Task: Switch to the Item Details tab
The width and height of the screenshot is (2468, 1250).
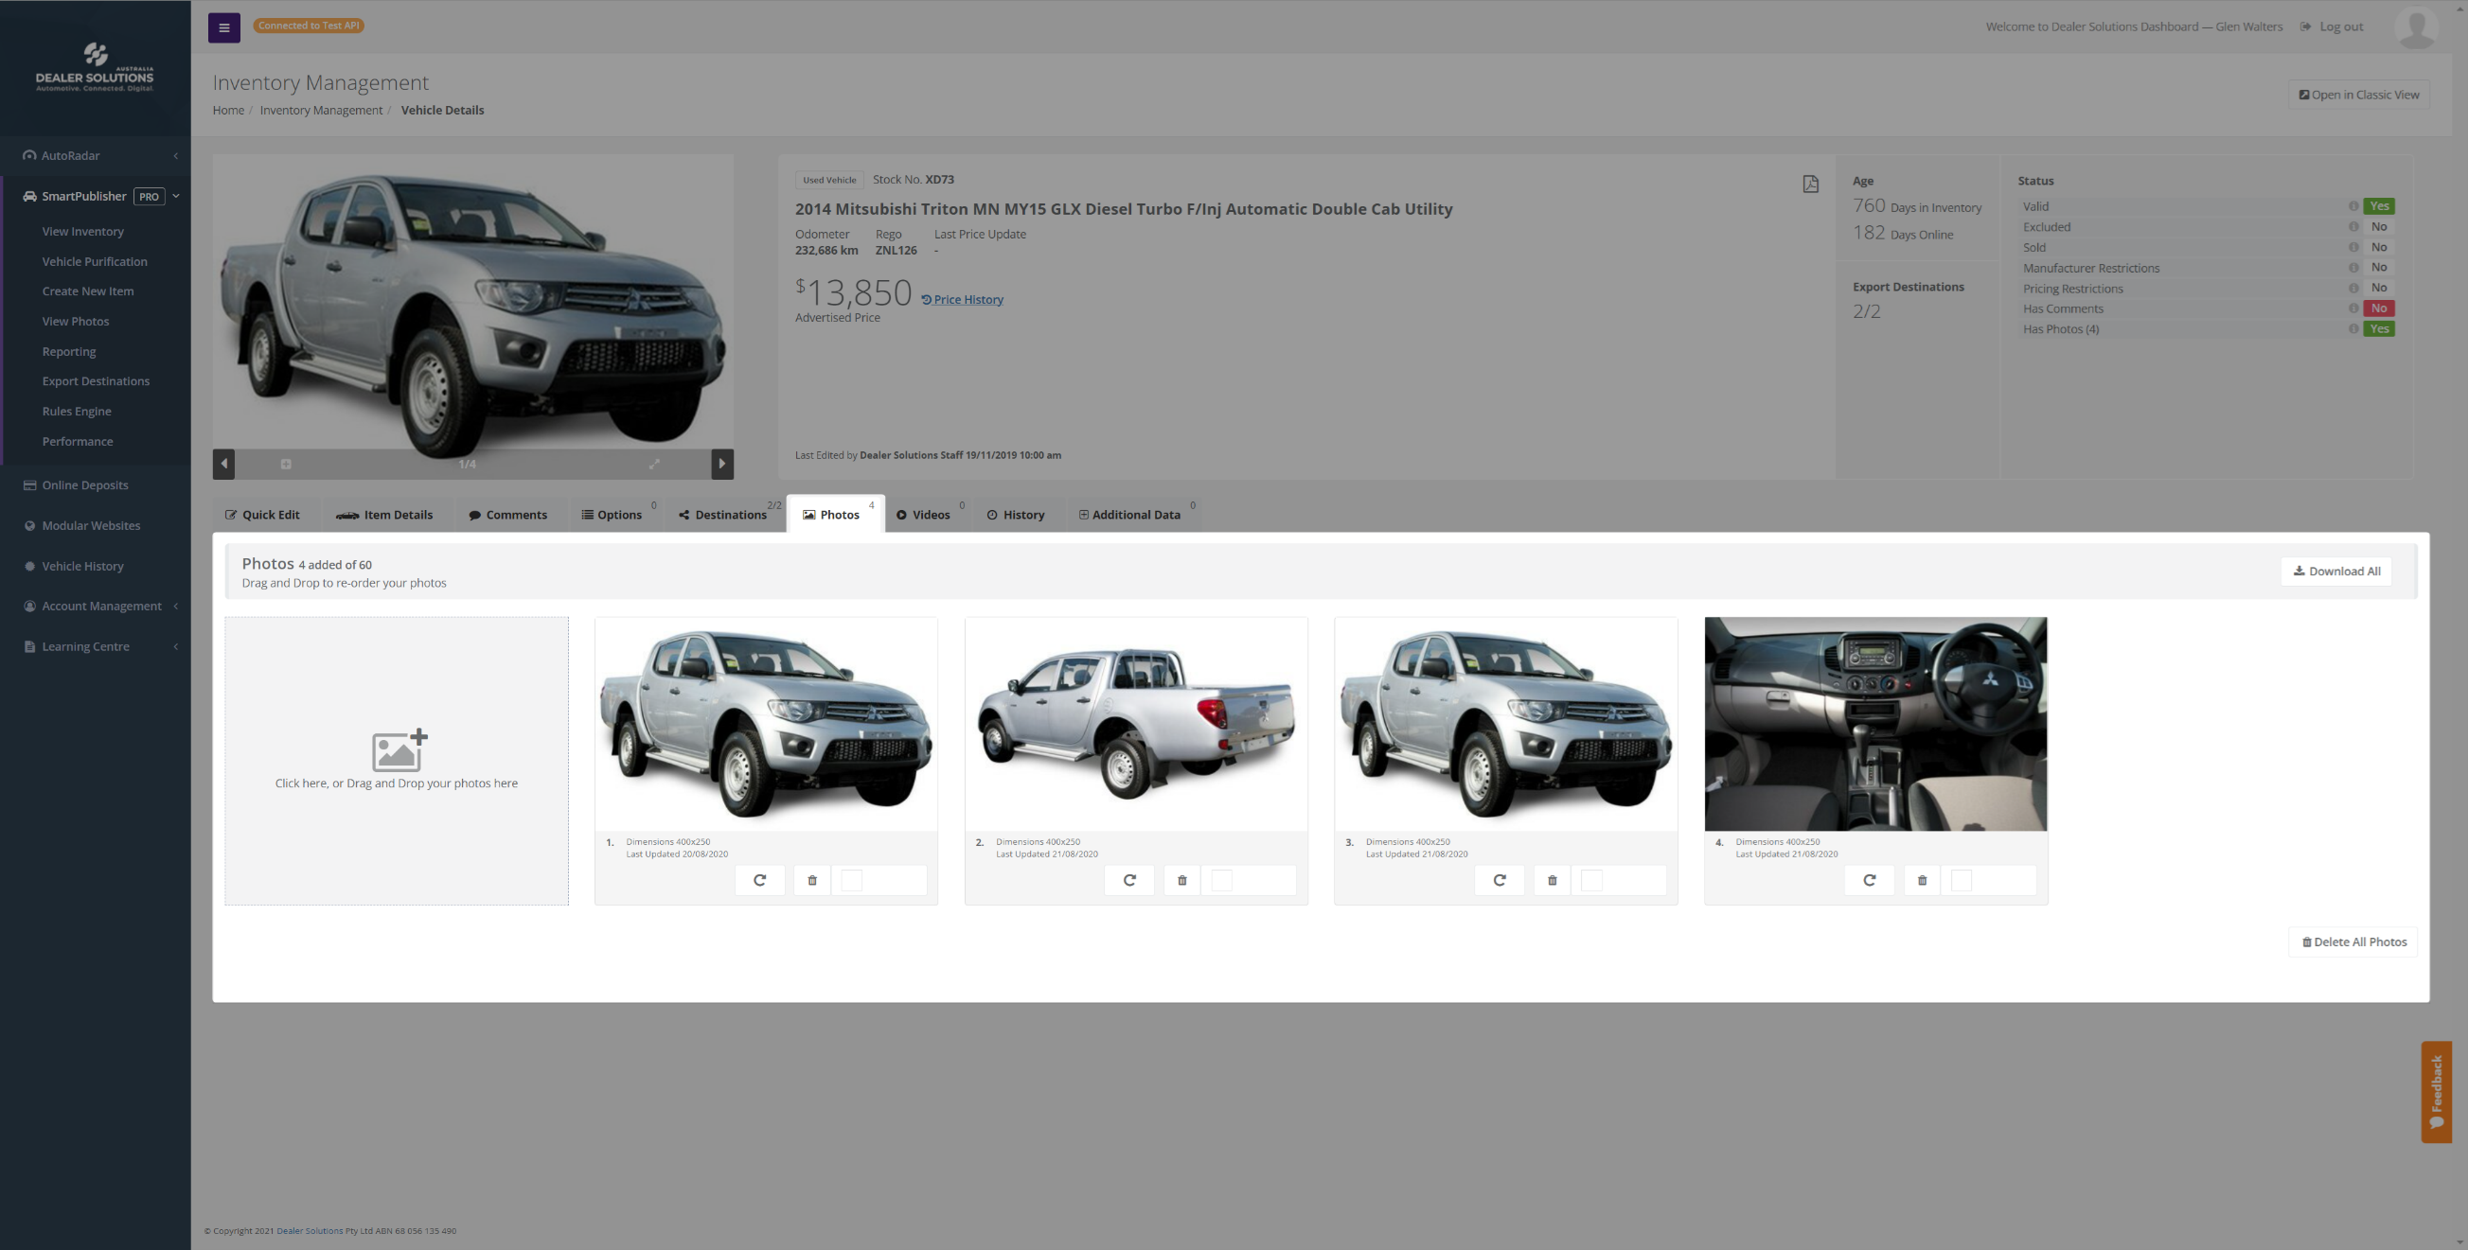Action: 384,515
